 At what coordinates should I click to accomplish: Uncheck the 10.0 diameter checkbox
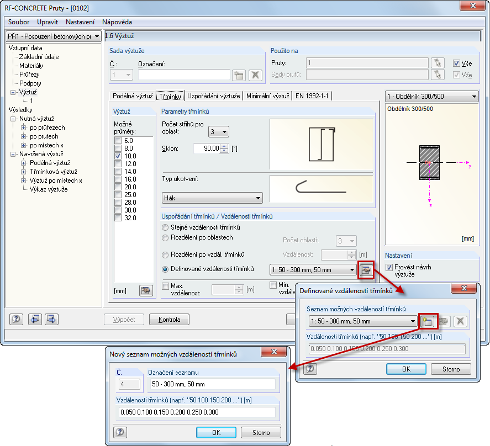[x=118, y=156]
